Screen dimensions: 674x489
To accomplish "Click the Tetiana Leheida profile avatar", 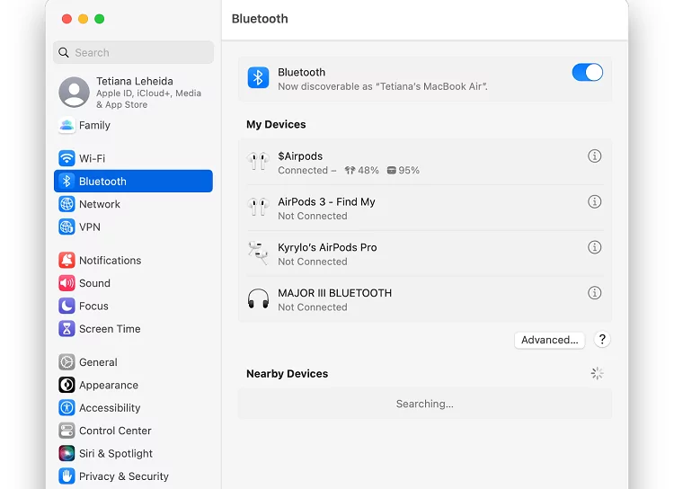I will (x=75, y=92).
